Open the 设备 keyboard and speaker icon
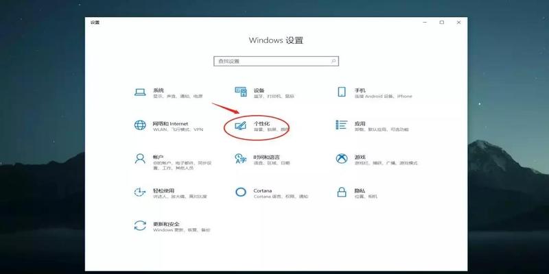The image size is (549, 274). point(241,92)
